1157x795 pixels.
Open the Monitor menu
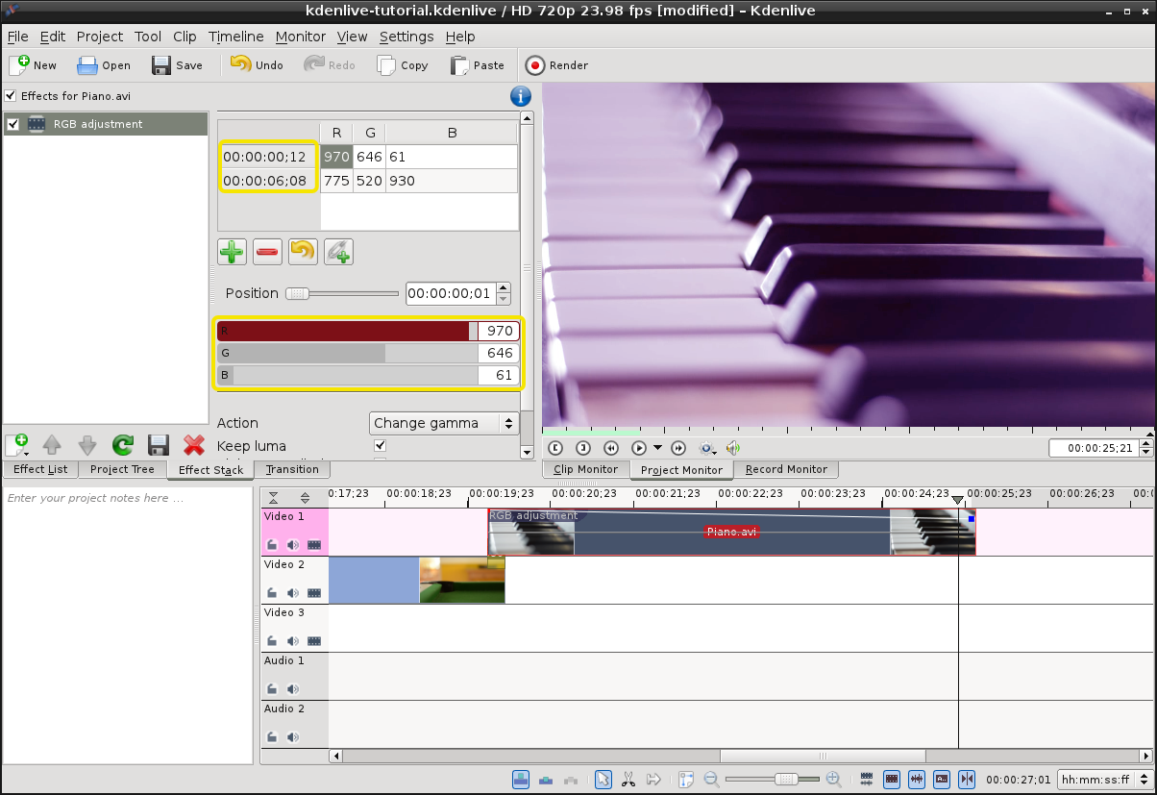pos(301,37)
